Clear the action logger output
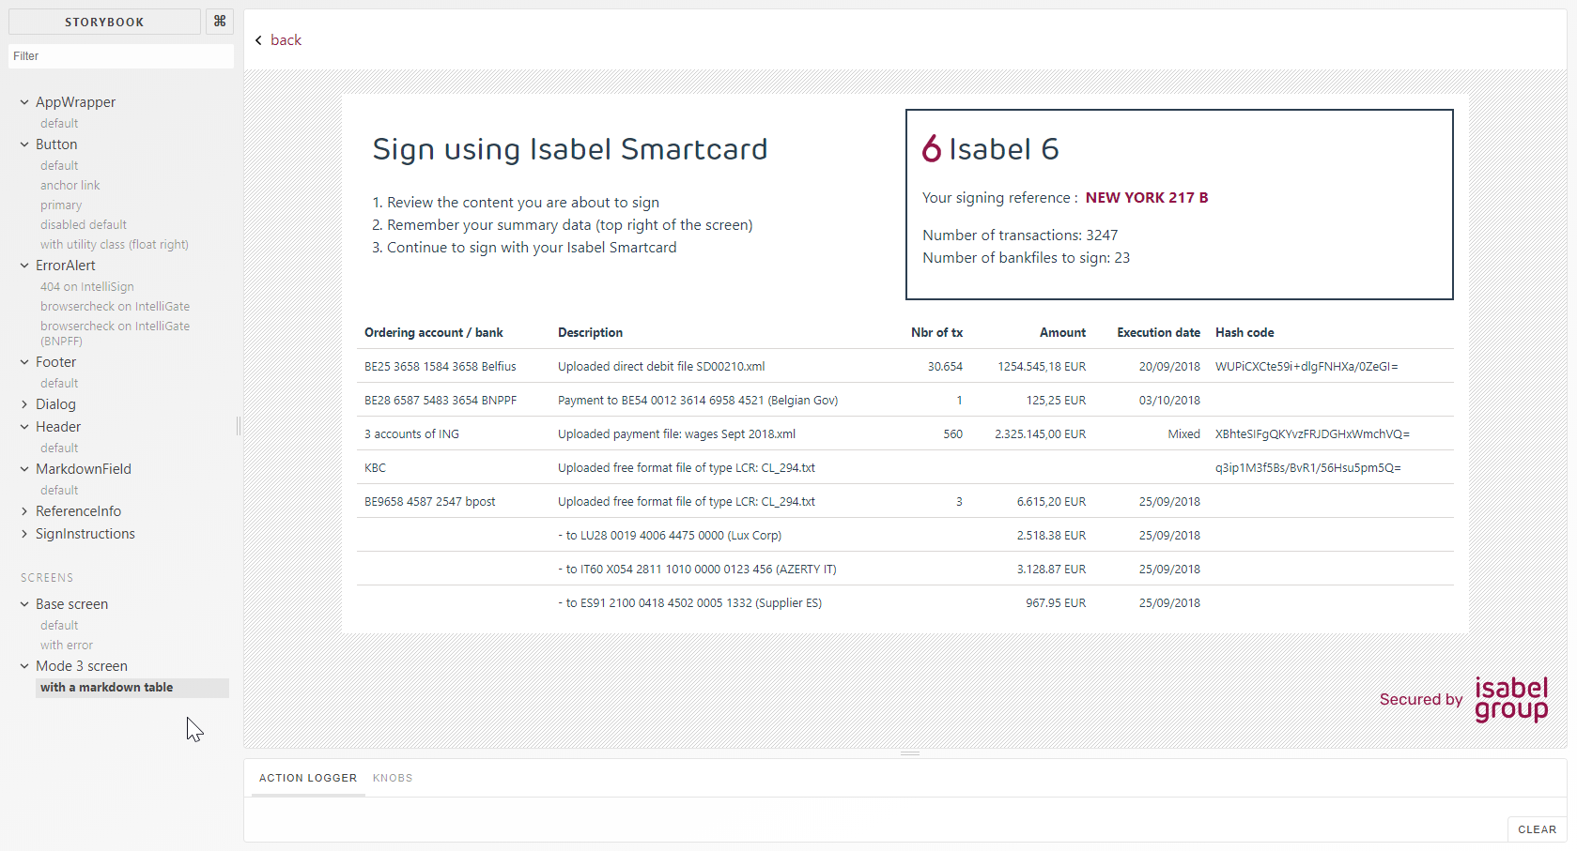1577x851 pixels. 1537,829
